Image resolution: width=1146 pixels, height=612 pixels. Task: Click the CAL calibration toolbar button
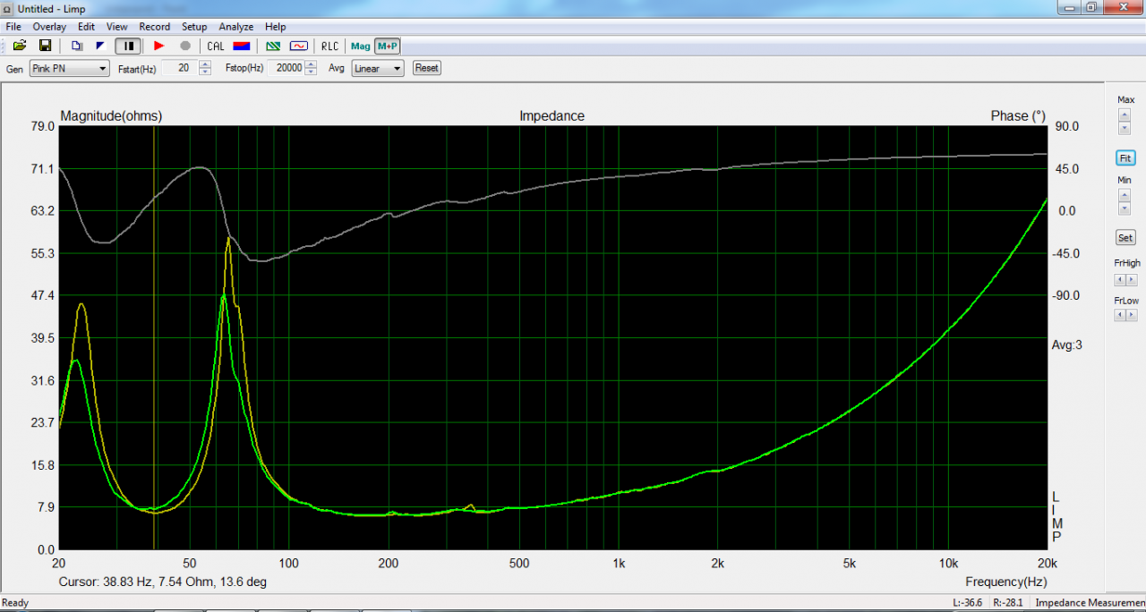[216, 46]
